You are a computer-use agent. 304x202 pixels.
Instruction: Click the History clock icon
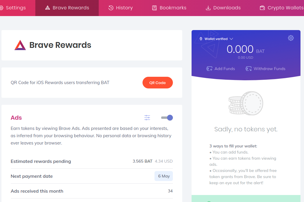(x=111, y=8)
